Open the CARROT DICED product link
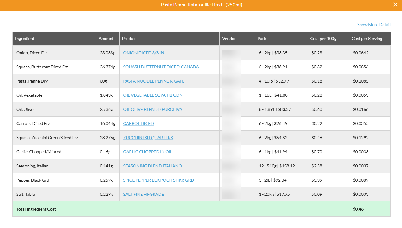The height and width of the screenshot is (228, 402). point(138,123)
